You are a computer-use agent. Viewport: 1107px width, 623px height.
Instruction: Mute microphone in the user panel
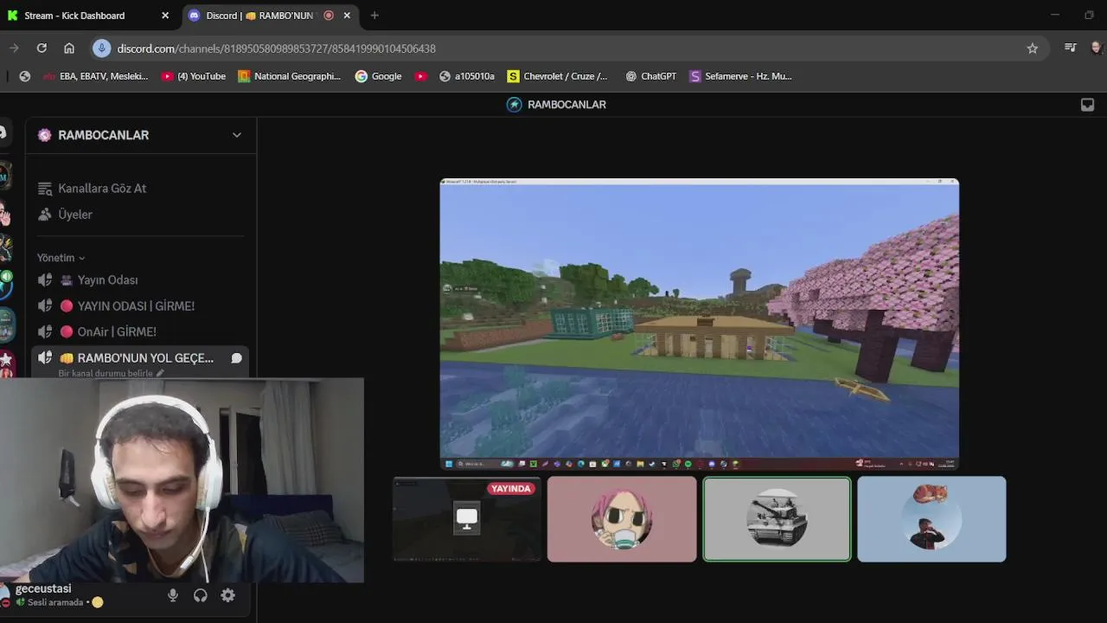(173, 595)
